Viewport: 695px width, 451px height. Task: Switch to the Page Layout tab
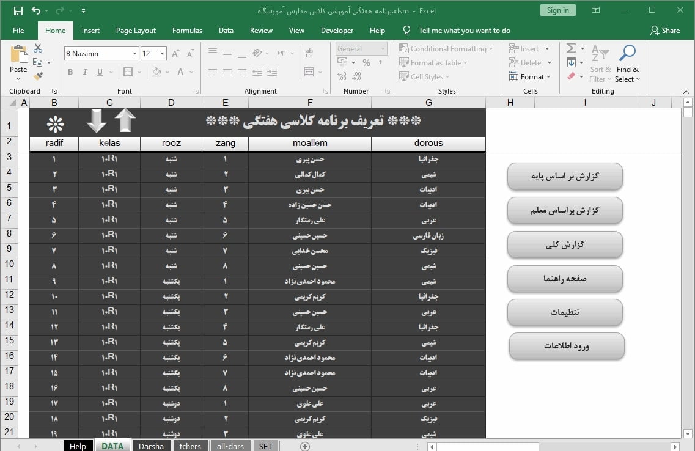136,30
